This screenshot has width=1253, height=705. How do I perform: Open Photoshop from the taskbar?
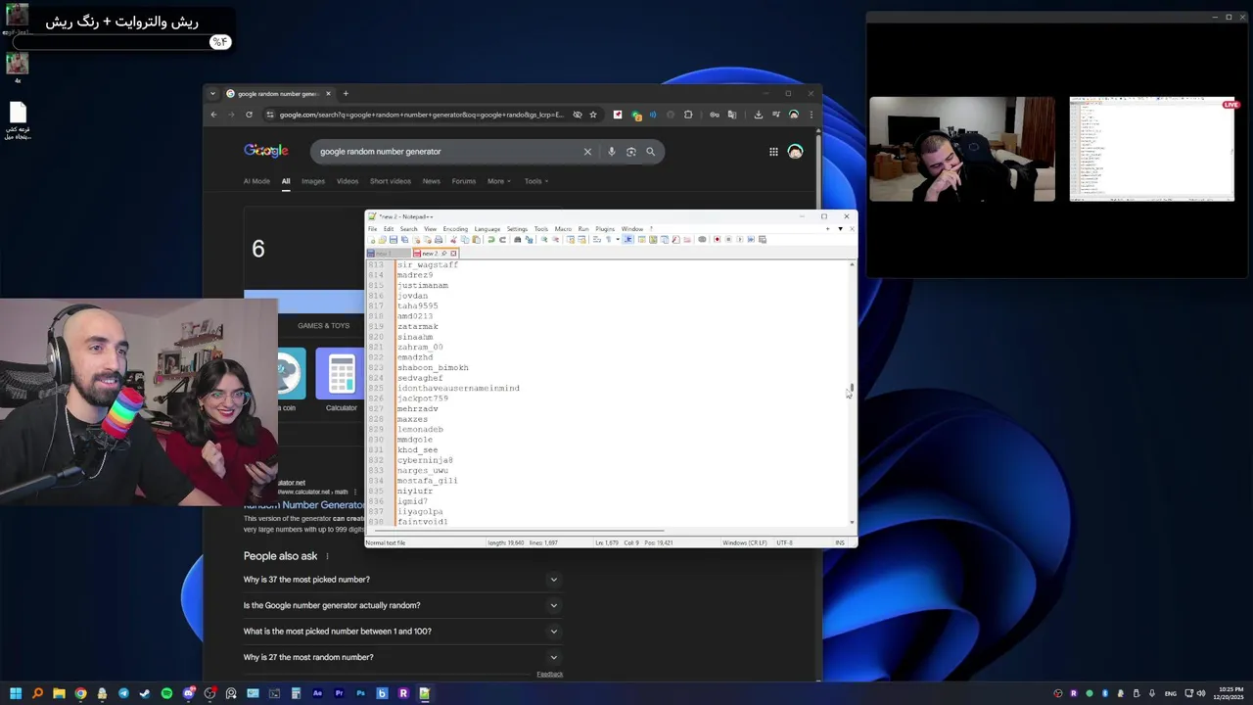click(360, 693)
